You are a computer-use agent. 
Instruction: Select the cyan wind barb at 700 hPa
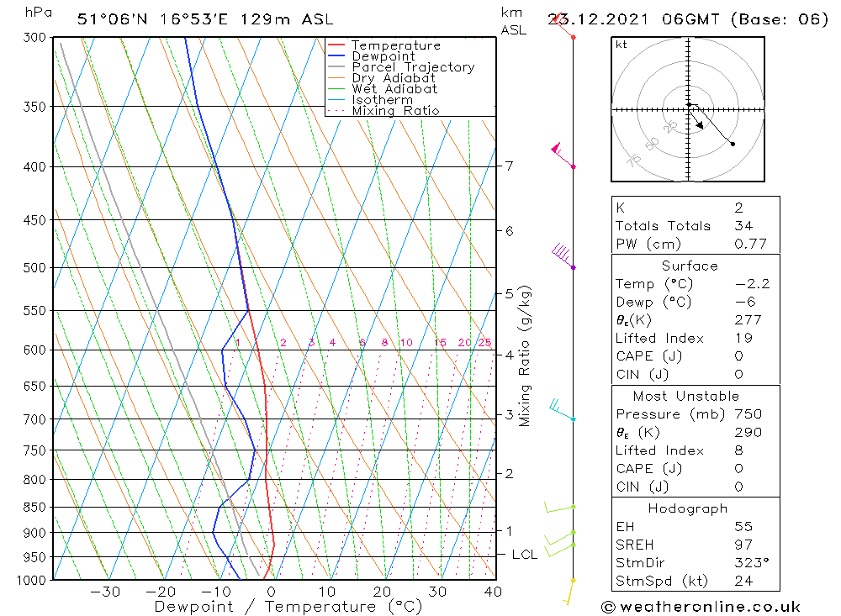click(562, 410)
